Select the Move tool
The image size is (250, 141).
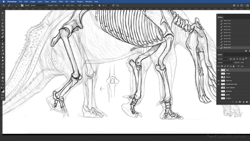(2, 13)
